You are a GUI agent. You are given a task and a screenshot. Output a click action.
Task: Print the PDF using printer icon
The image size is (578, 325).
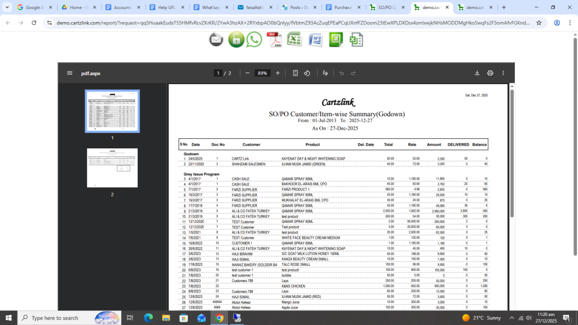(490, 73)
